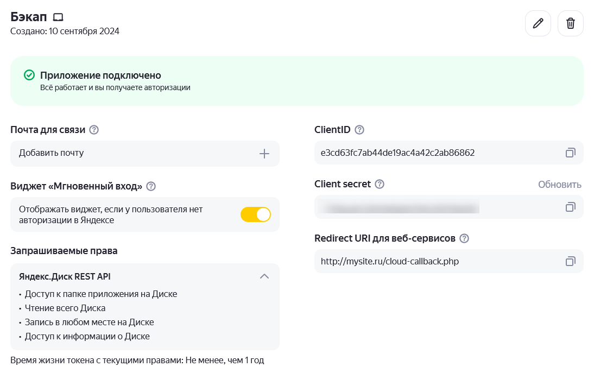Open help for Почта для связи
This screenshot has width=594, height=392.
pos(94,130)
